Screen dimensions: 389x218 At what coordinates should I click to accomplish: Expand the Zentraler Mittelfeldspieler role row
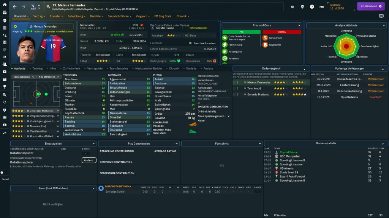tap(57, 111)
